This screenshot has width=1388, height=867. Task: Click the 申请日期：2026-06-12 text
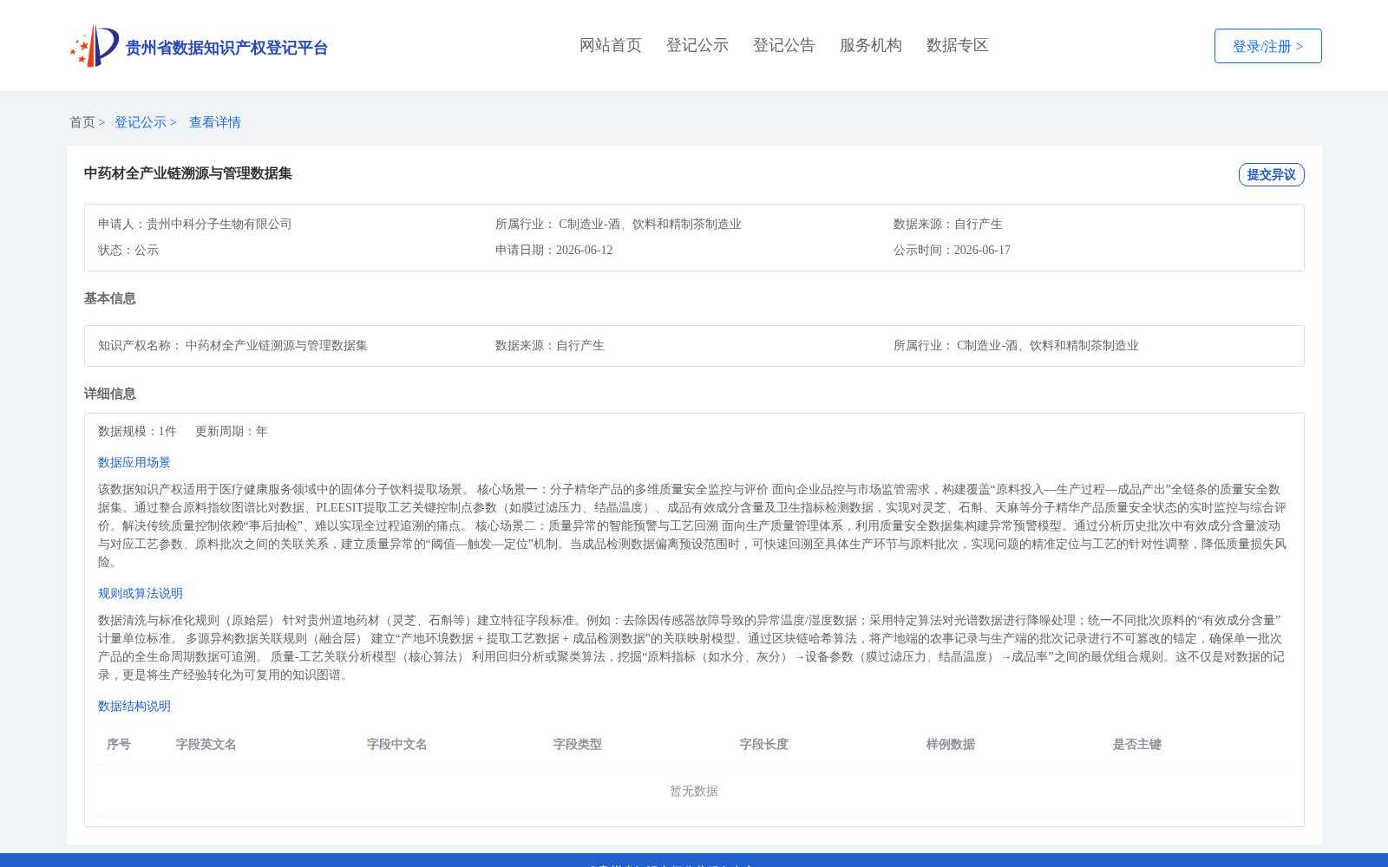554,250
